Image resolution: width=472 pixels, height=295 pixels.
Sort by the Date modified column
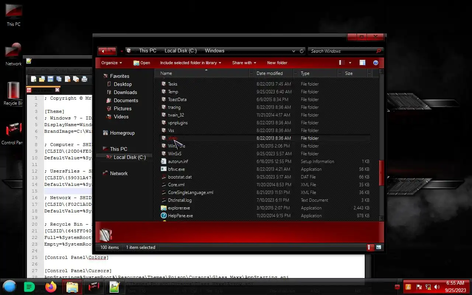pyautogui.click(x=270, y=73)
